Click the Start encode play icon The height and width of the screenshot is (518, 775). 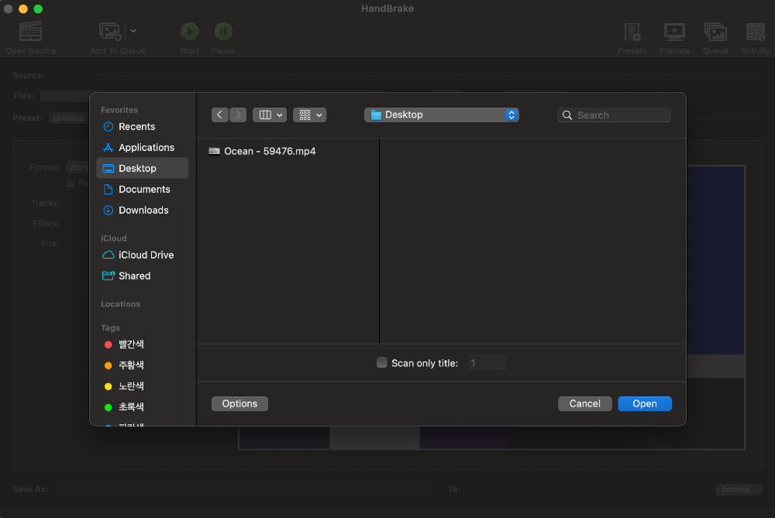pos(189,32)
